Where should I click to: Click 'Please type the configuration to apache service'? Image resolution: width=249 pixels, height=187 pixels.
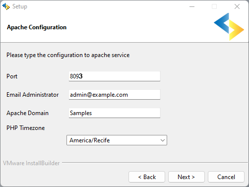point(68,55)
